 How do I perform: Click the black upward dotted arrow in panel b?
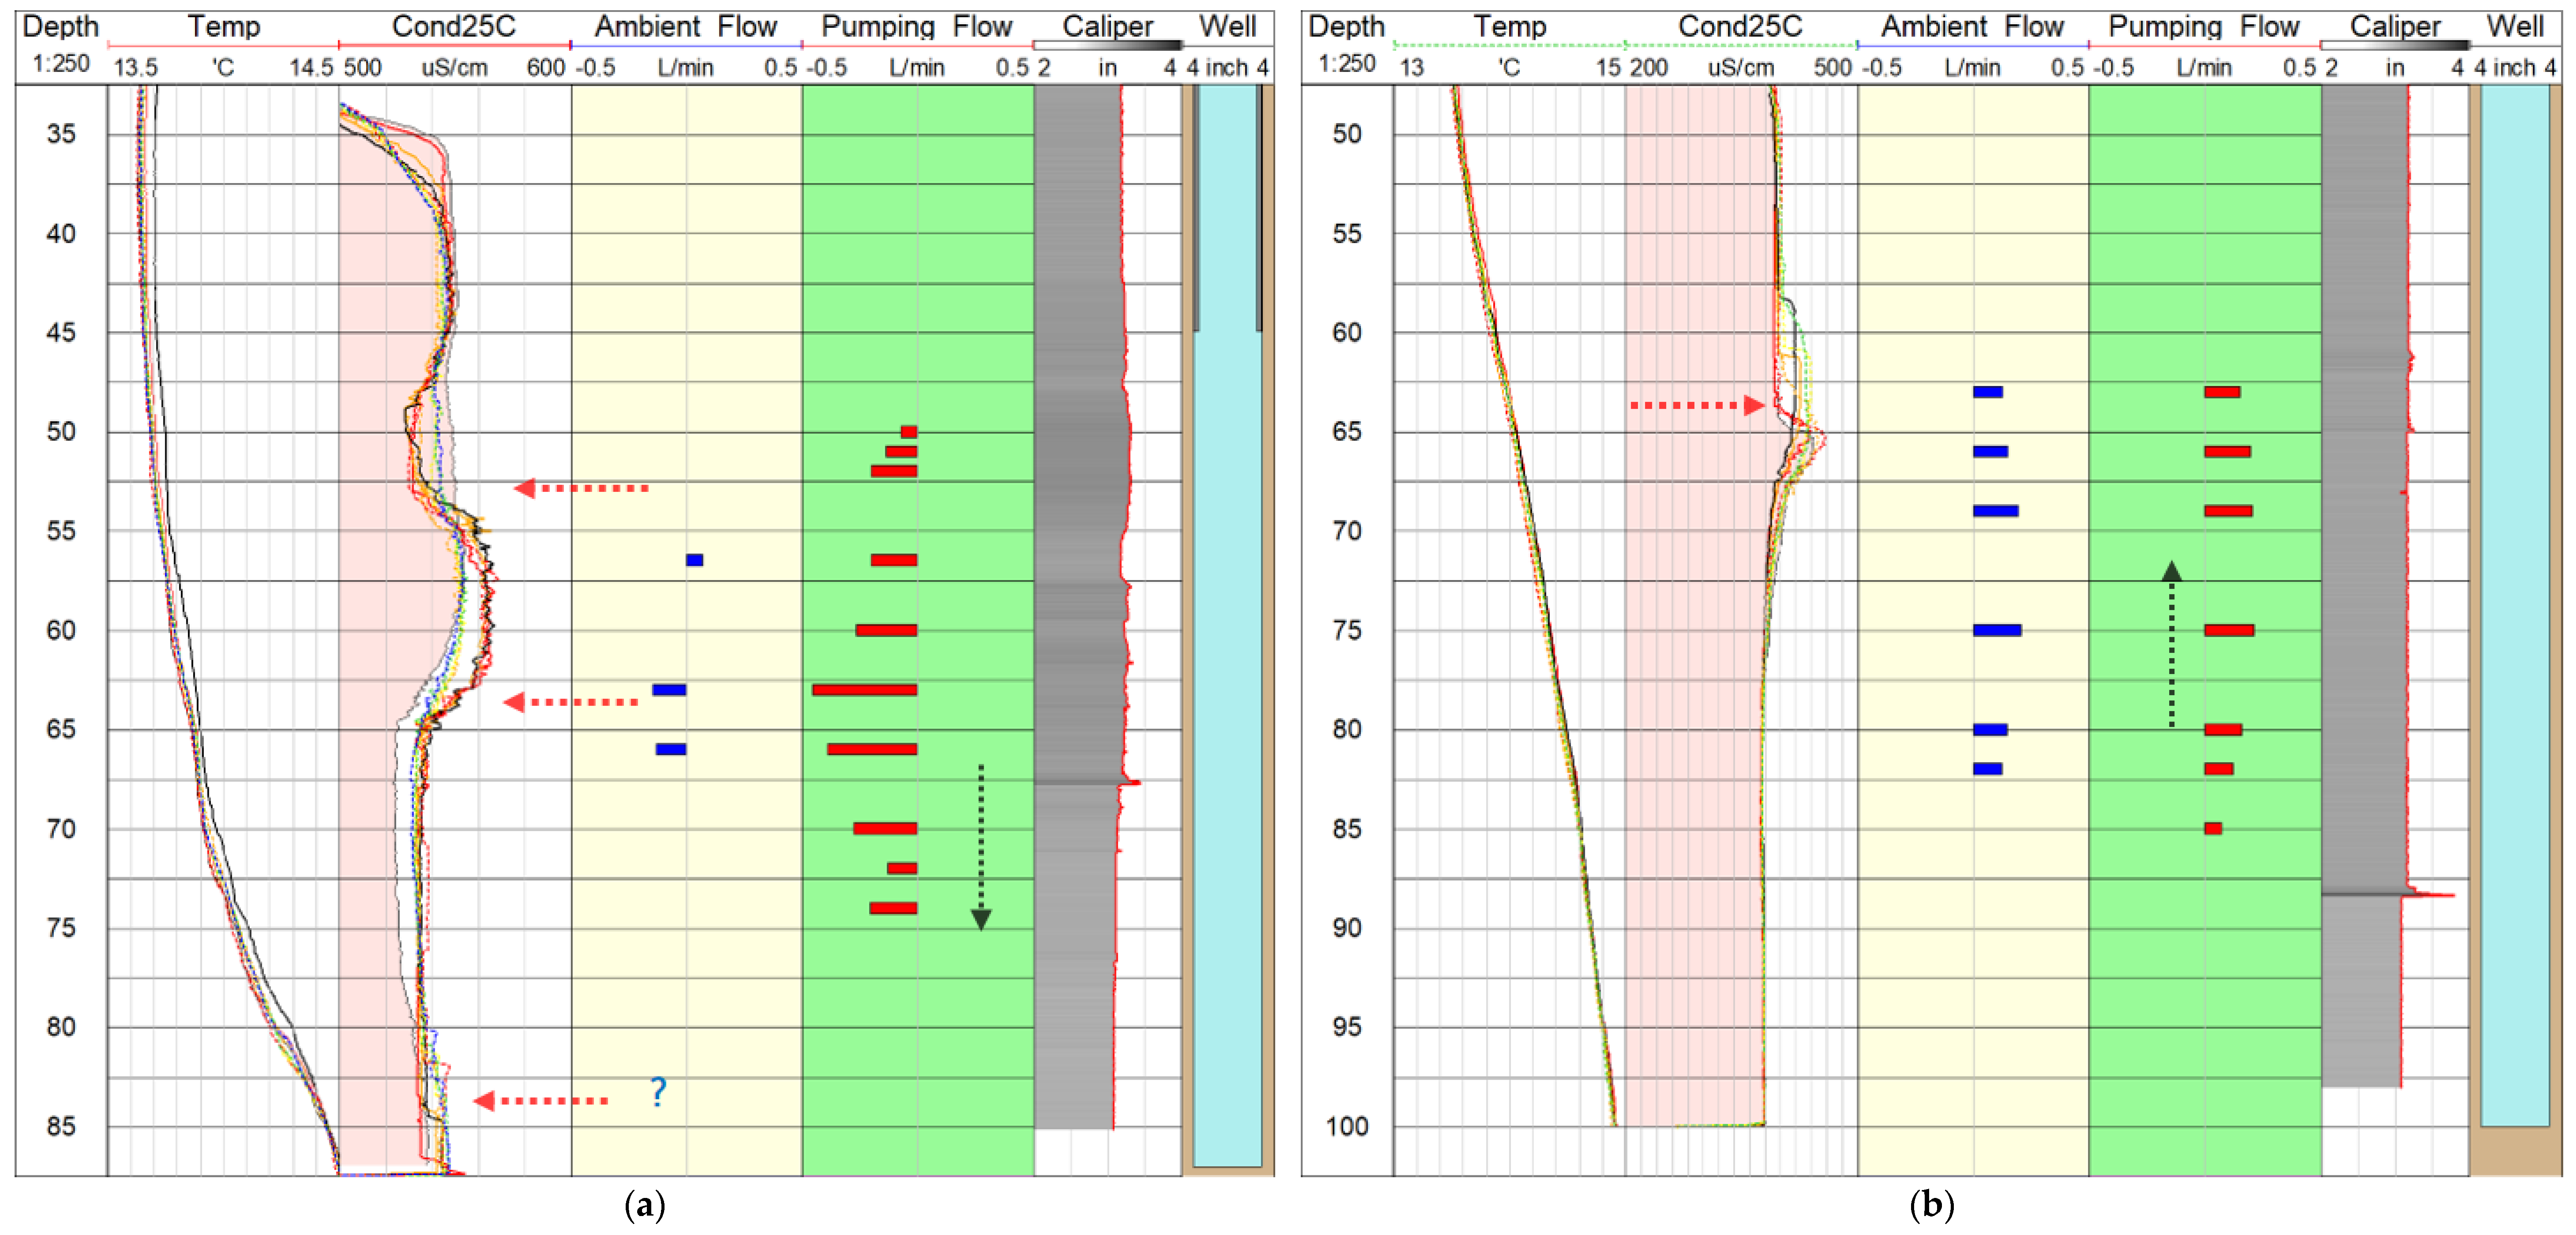(x=2171, y=643)
